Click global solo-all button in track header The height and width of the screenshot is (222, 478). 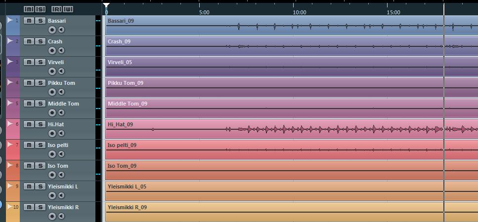click(x=40, y=9)
